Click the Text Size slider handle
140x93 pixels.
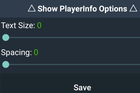pos(6,37)
